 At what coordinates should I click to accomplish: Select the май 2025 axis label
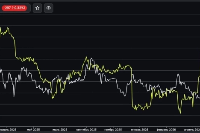(33, 130)
